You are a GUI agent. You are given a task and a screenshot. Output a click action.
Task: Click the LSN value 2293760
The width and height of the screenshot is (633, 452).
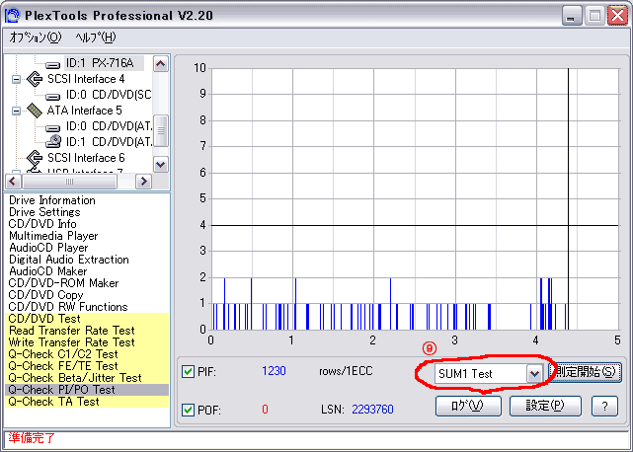pos(372,410)
